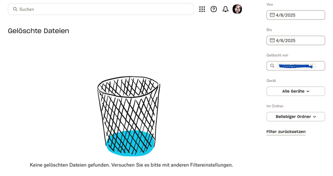Click the calendar icon in Bis field
The width and height of the screenshot is (333, 176).
(x=272, y=40)
